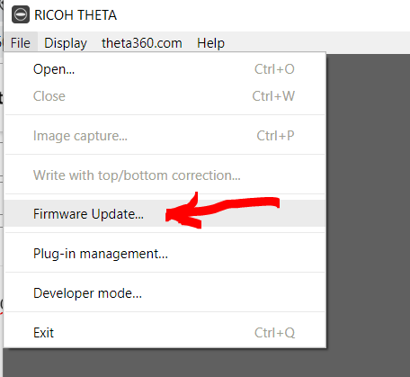
Task: Open the Display menu
Action: pos(66,43)
